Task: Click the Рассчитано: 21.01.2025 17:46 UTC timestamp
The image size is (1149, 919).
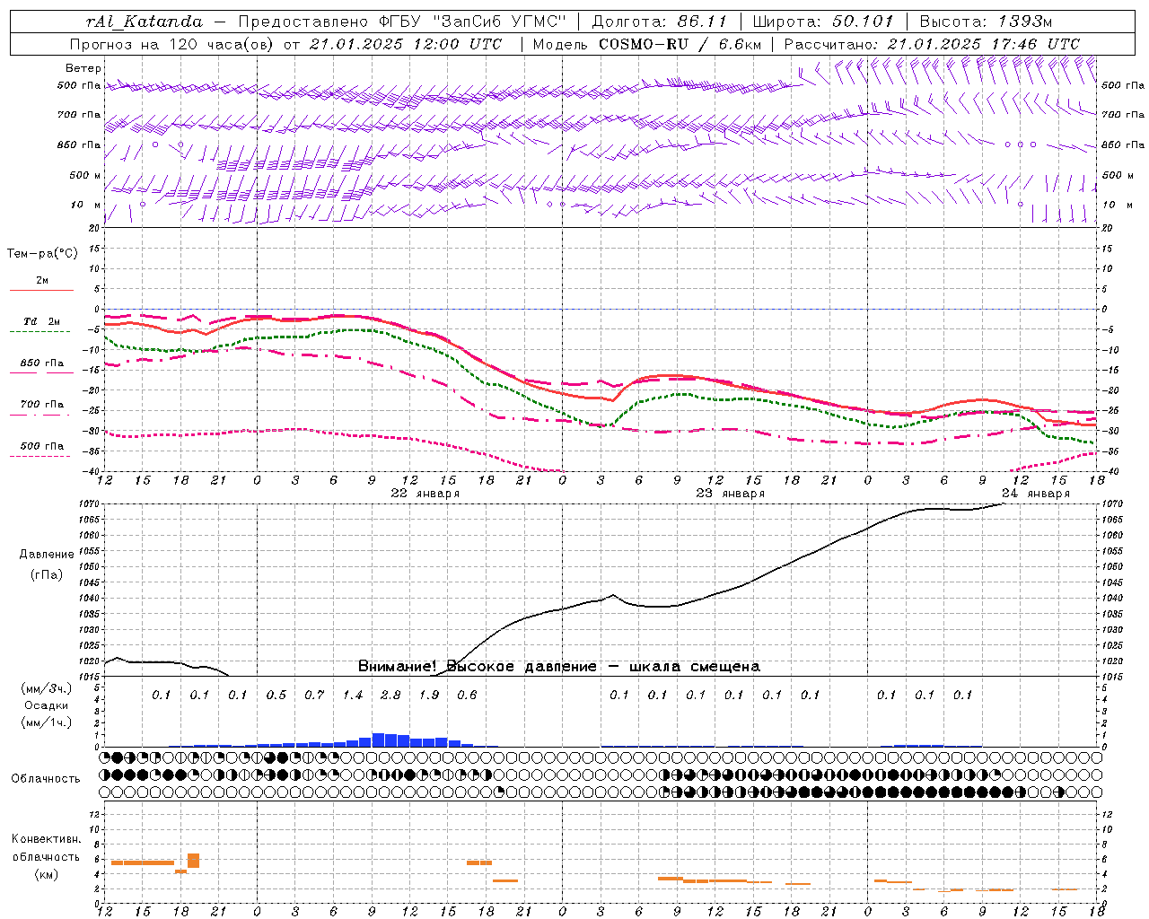Action: [932, 44]
